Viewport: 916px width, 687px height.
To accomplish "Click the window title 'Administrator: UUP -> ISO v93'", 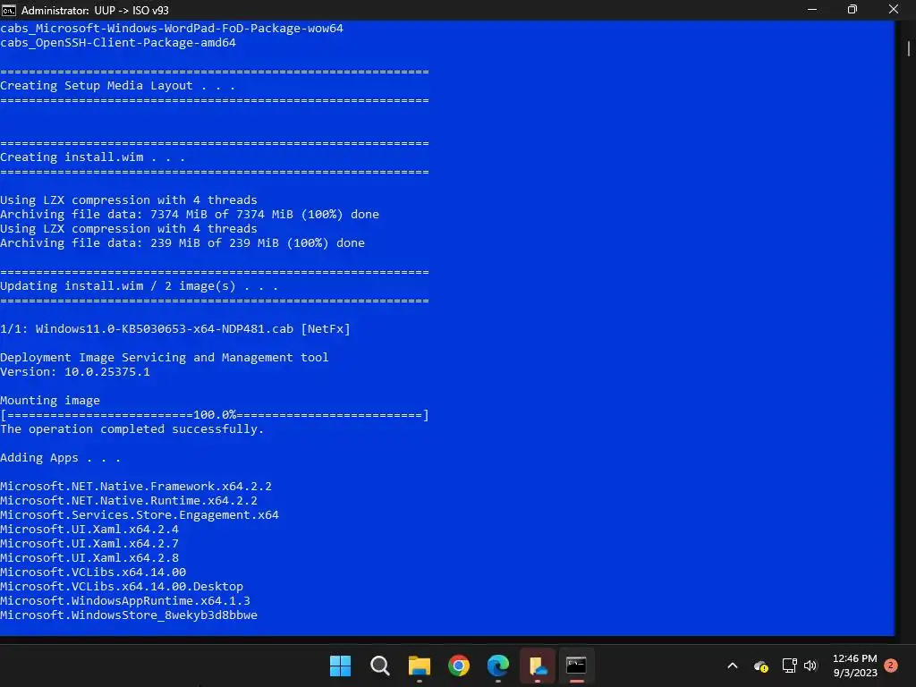I will [x=95, y=10].
